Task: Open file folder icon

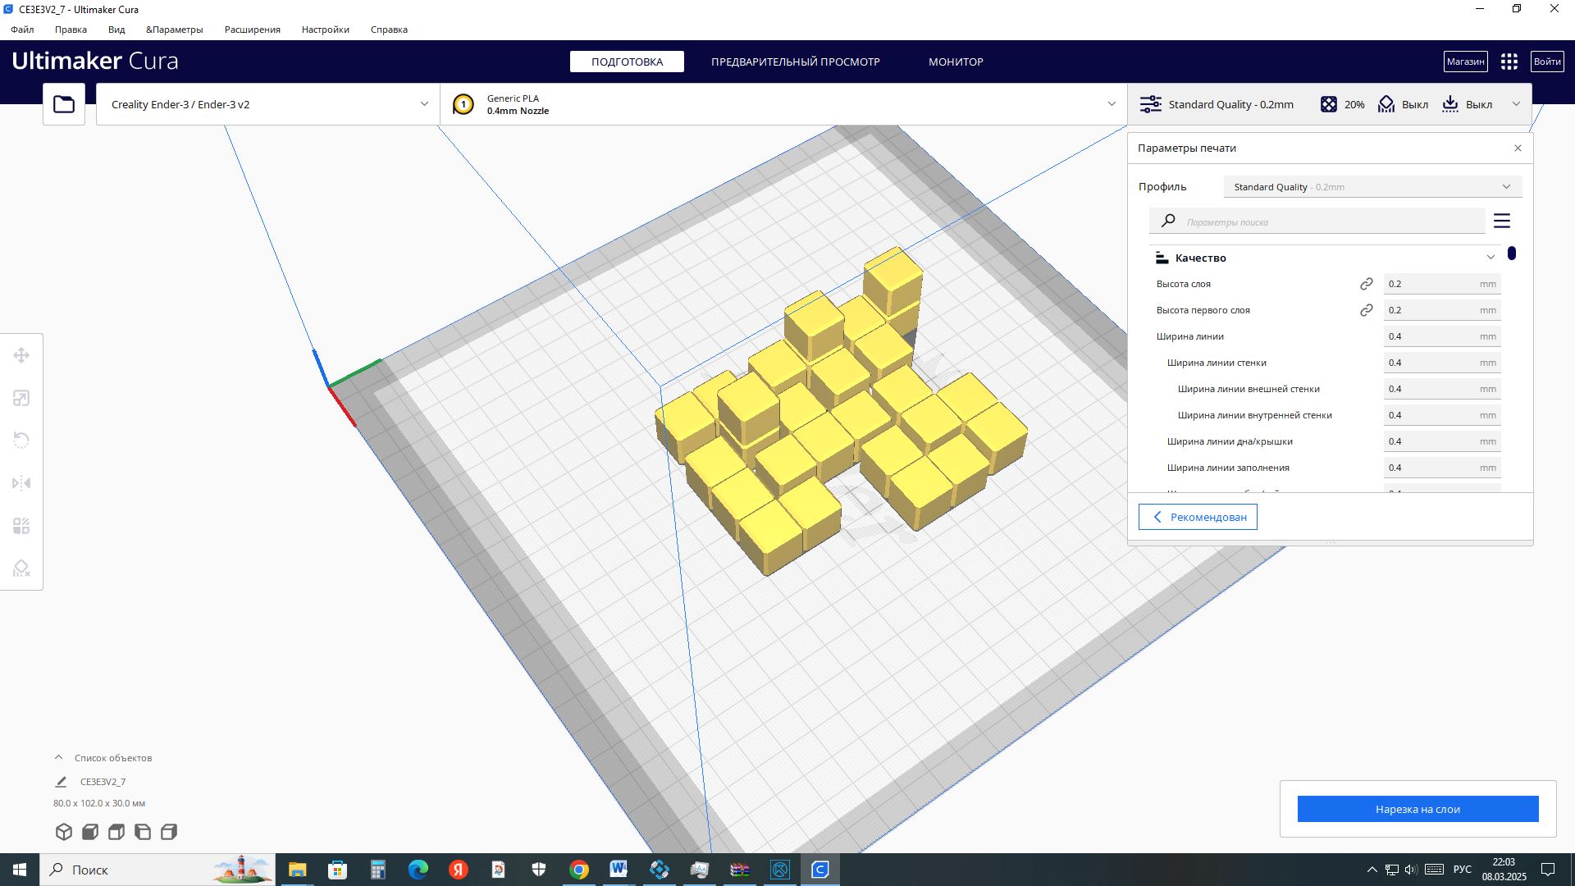Action: pyautogui.click(x=64, y=104)
